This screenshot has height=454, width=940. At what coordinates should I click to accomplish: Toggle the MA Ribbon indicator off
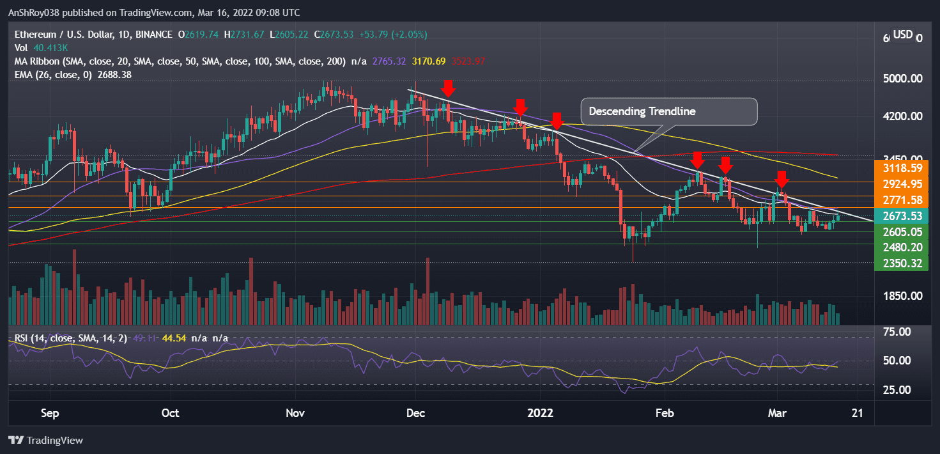pyautogui.click(x=38, y=61)
